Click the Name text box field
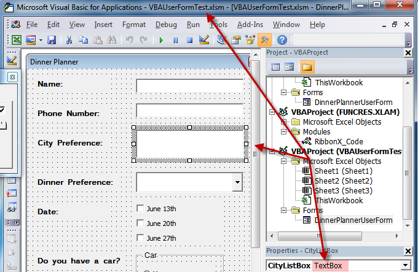Viewport: 418px width, 272px height. [191, 85]
